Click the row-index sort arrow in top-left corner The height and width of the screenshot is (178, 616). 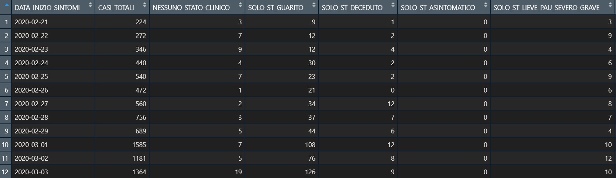(x=6, y=6)
